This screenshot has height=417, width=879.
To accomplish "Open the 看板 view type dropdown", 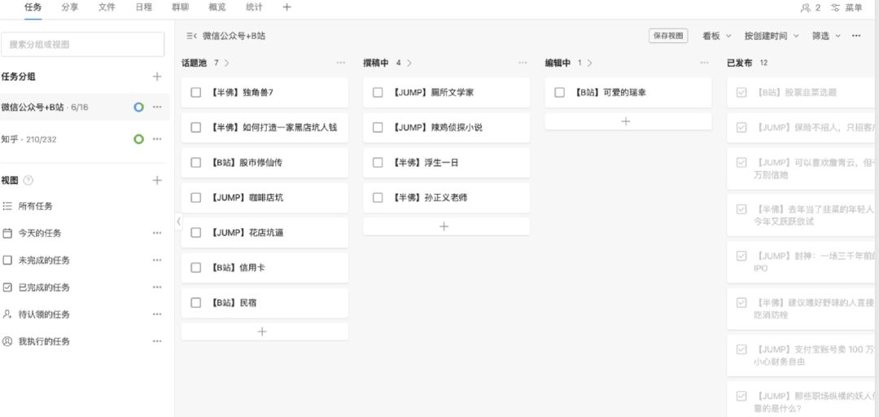I will tap(716, 36).
